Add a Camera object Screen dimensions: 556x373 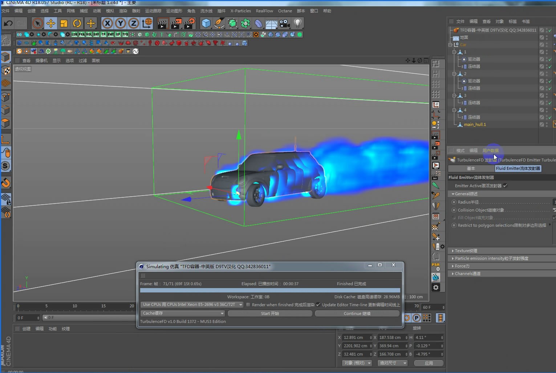[x=284, y=24]
